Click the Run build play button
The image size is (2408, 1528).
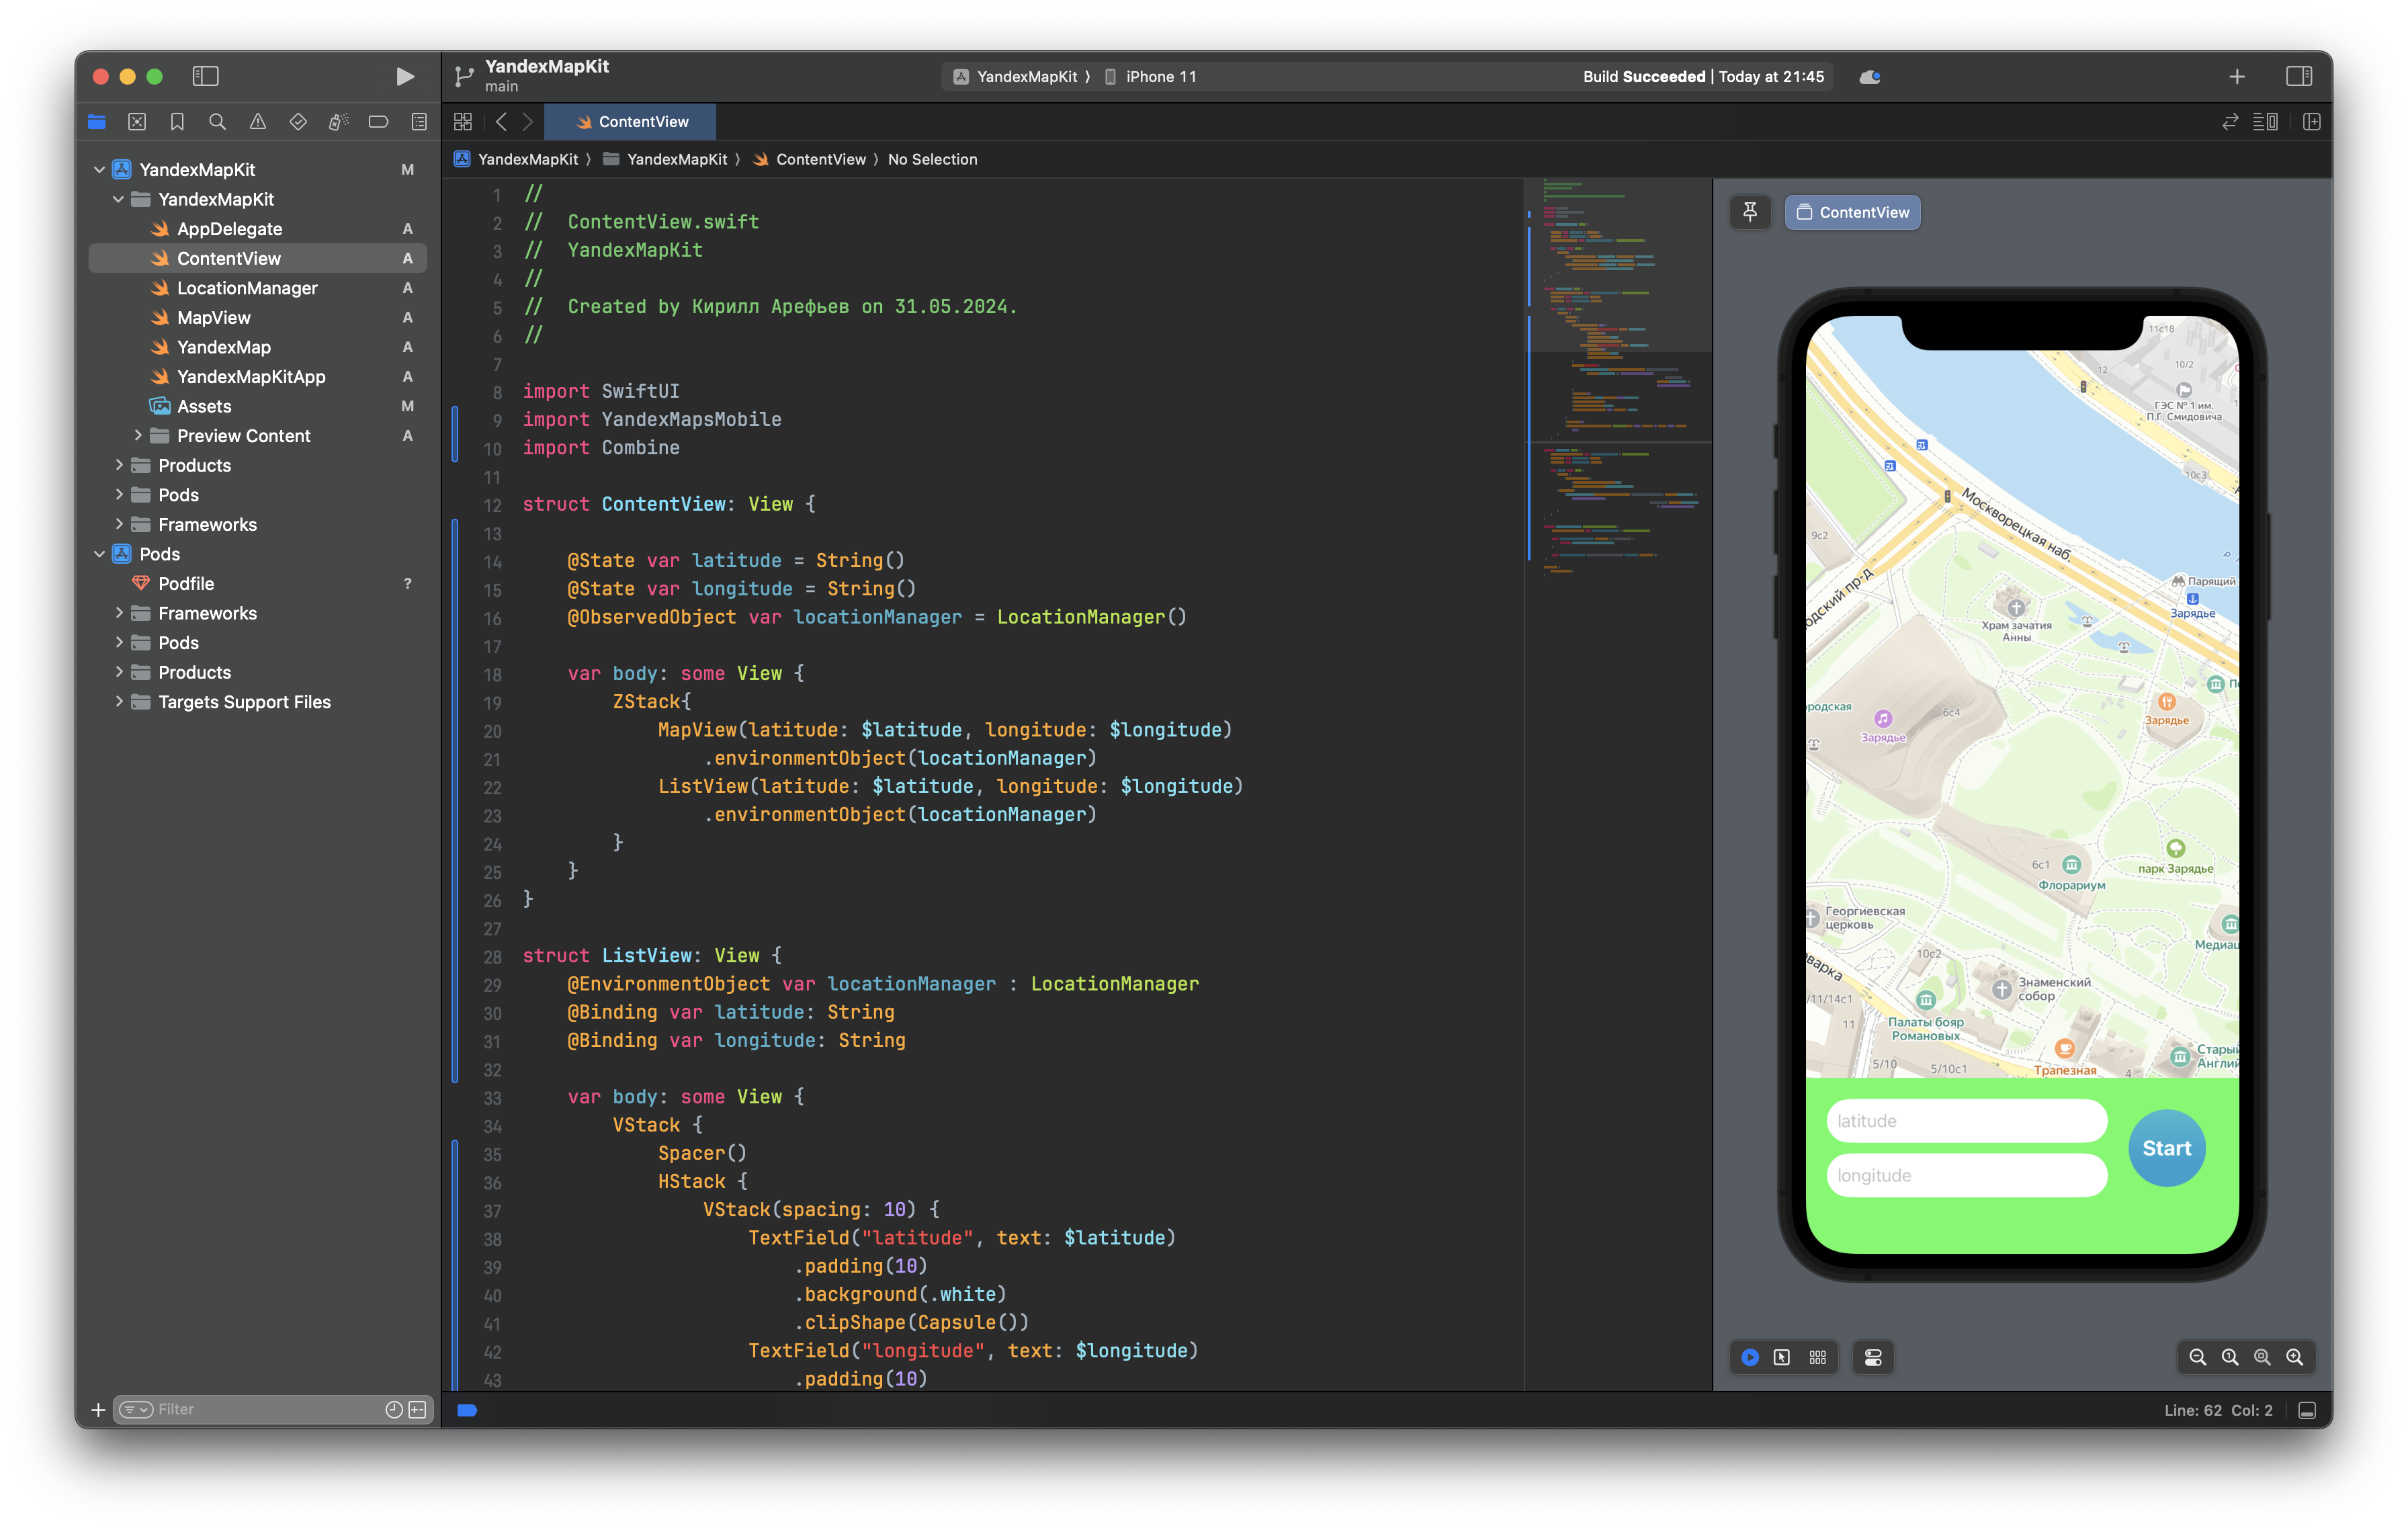click(x=404, y=76)
